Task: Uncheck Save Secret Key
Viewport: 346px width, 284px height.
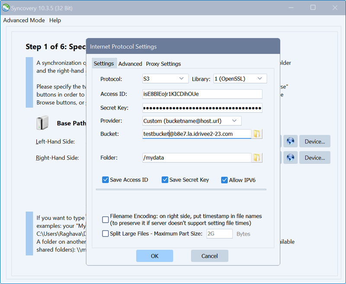Action: click(165, 180)
